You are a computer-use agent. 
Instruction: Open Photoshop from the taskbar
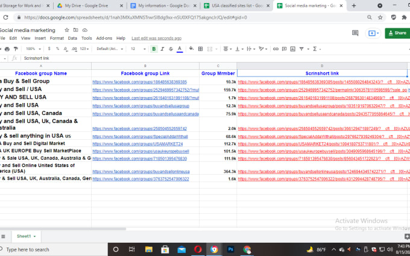[230, 249]
